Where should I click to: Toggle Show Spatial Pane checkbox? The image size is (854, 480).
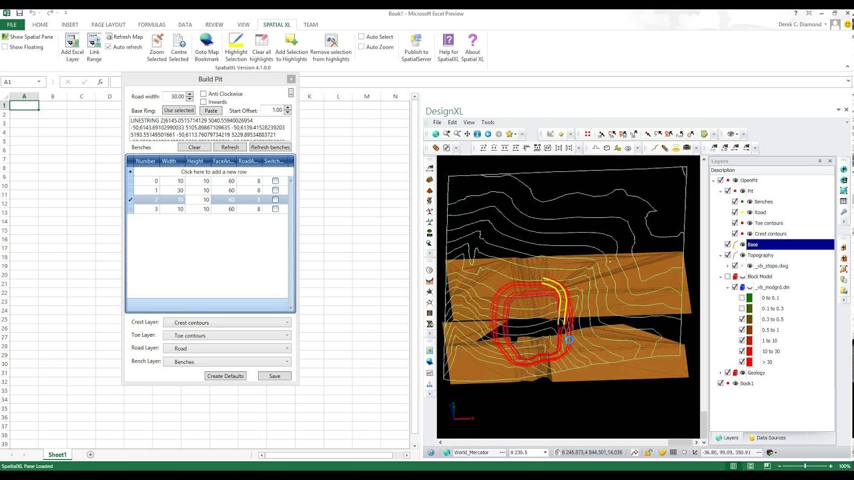pos(5,37)
